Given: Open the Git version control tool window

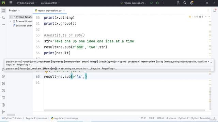Looking at the screenshot, I should (x=3, y=112).
